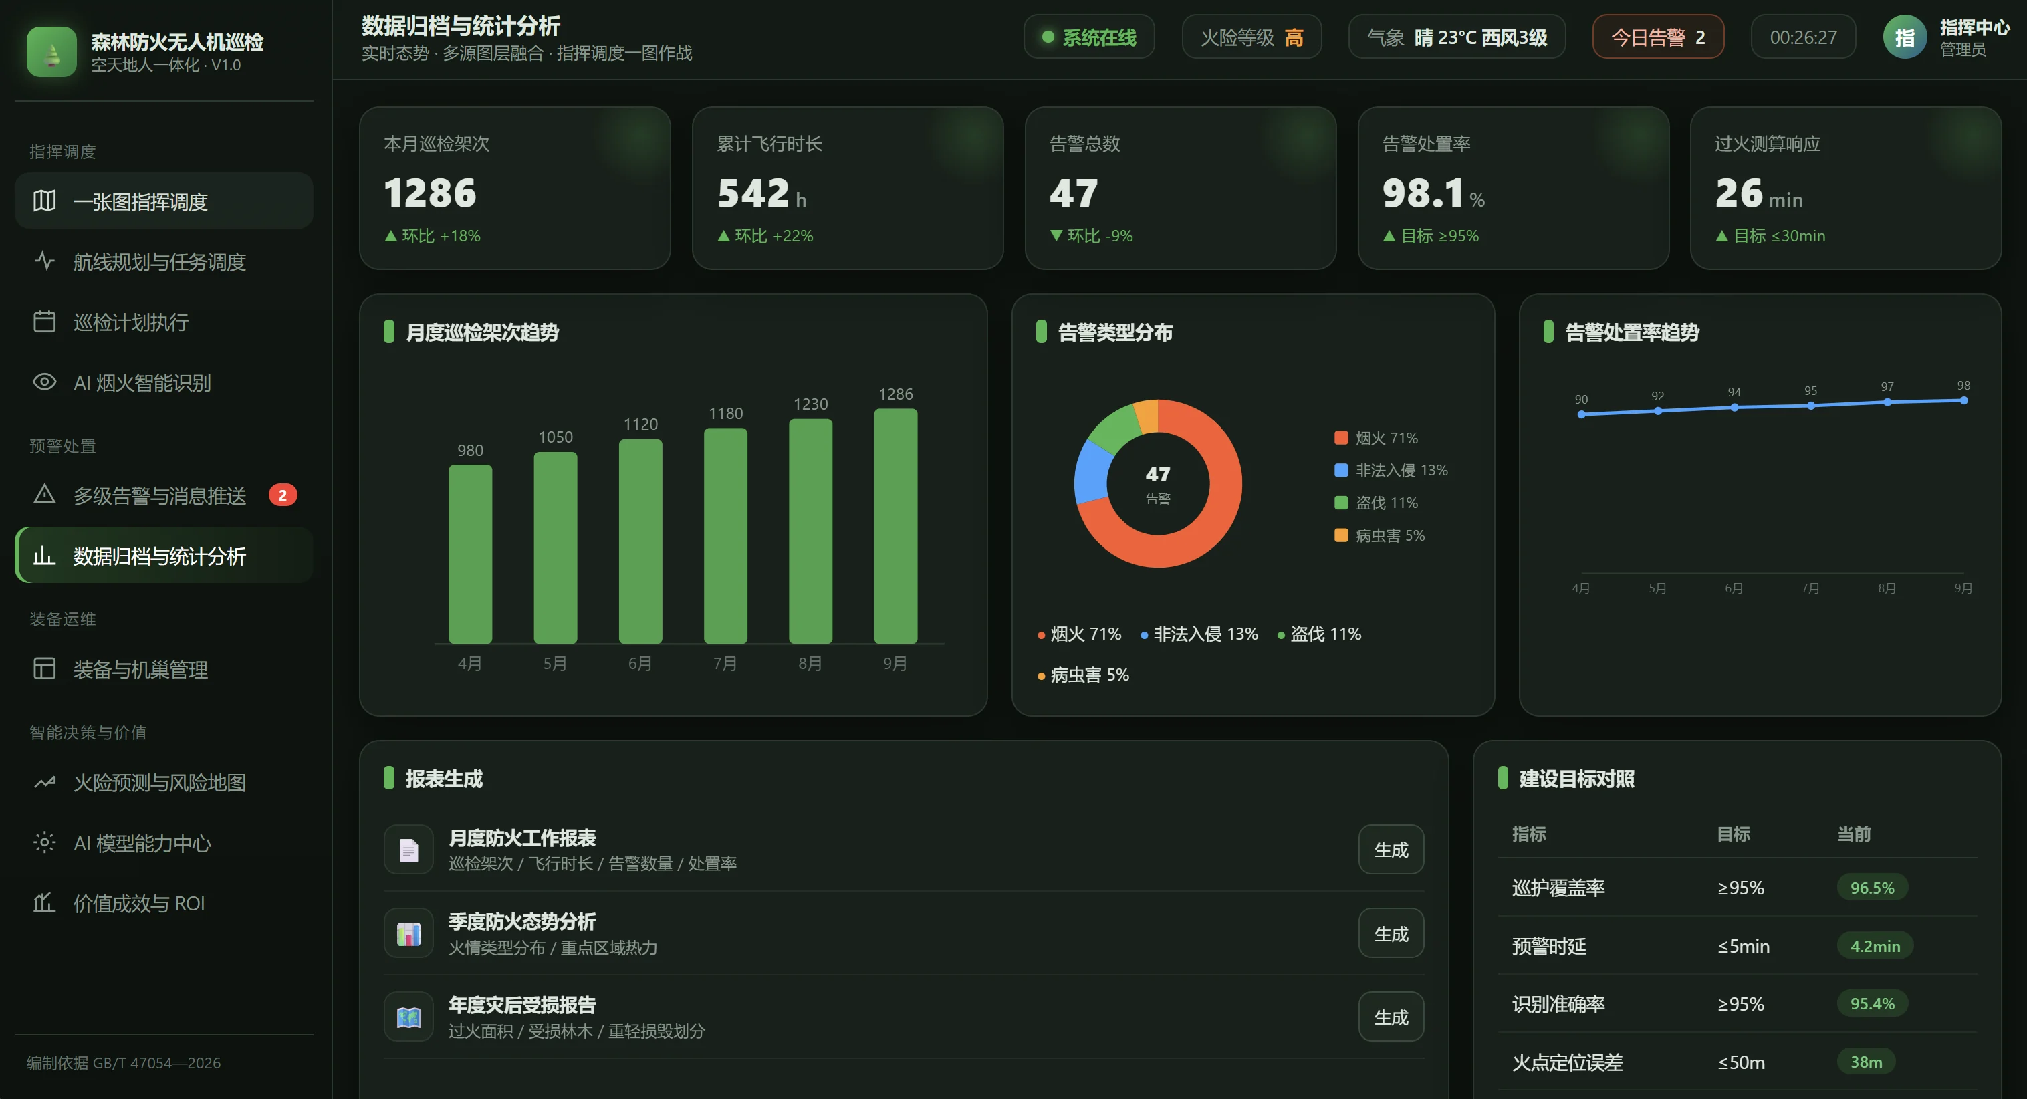Open 一张图指挥调度 menu item
Screen dimensions: 2027x1099
(x=164, y=201)
